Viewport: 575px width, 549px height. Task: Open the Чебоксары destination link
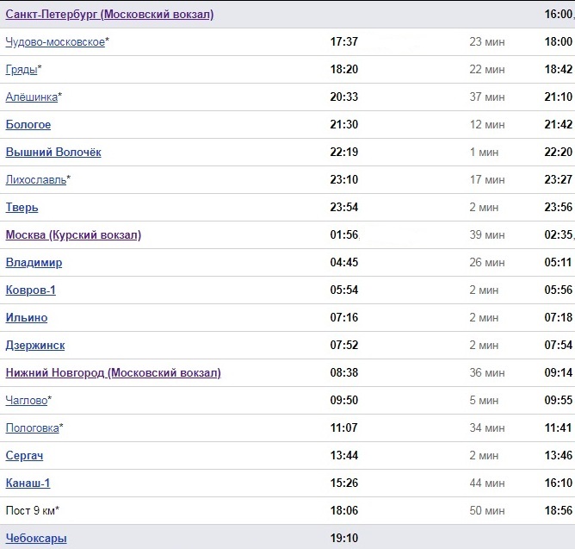36,539
